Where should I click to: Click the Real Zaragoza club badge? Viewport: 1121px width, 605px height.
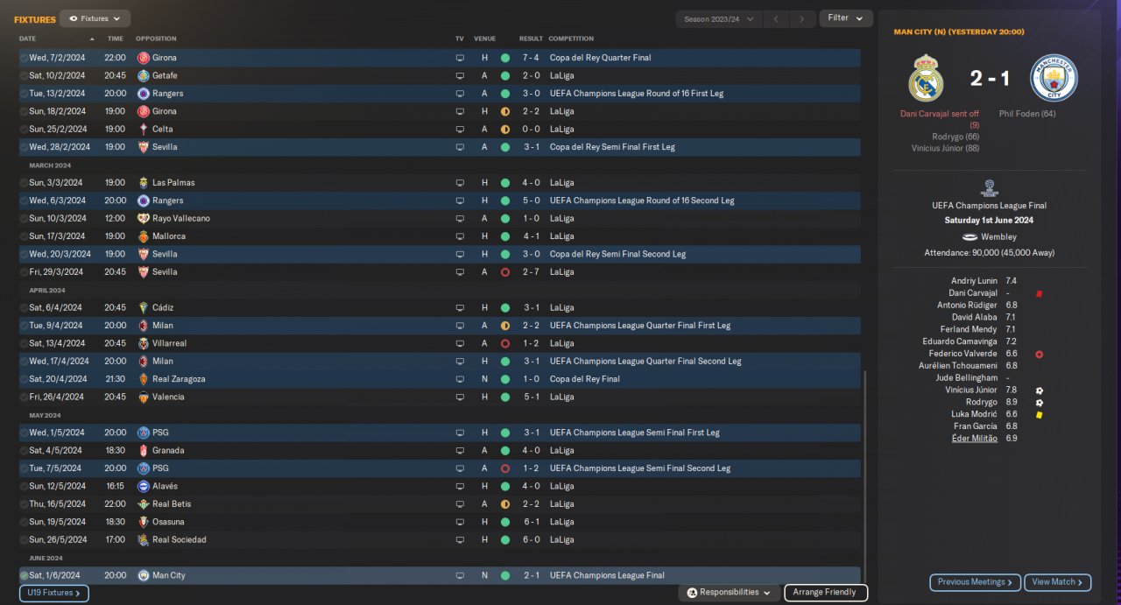coord(144,379)
